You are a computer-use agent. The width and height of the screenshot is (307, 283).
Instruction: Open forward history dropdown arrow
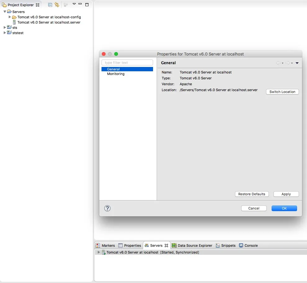pyautogui.click(x=292, y=63)
